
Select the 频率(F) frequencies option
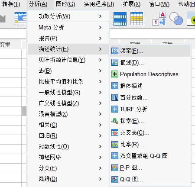(x=150, y=51)
